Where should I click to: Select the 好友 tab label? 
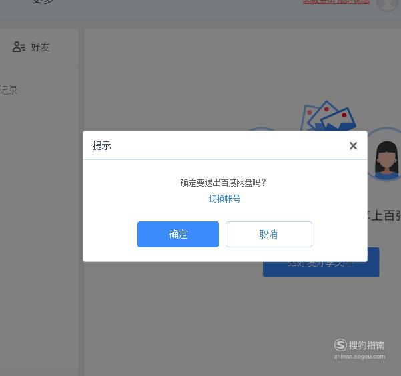pyautogui.click(x=40, y=47)
